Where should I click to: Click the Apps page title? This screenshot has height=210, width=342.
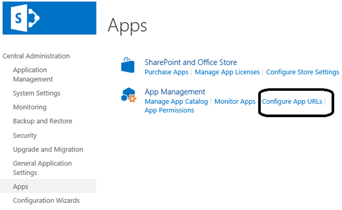pyautogui.click(x=127, y=26)
